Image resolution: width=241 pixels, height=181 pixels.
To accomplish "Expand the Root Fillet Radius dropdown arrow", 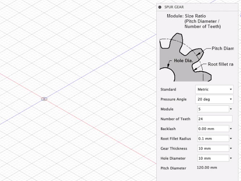I will tap(231, 139).
